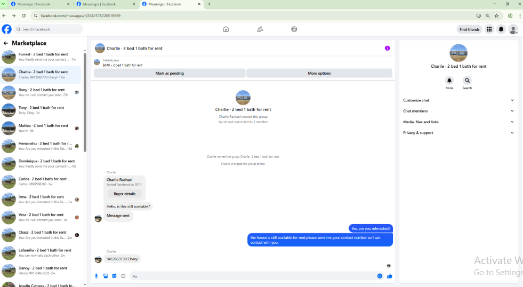Open the tab search dropdown arrow
This screenshot has width=523, height=287.
point(4,4)
